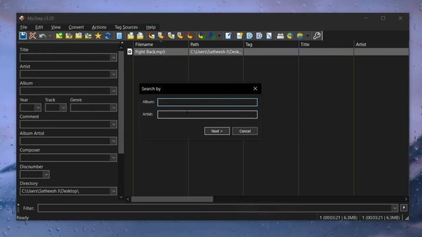Click the white printer-shaped toolbar icon

[280, 36]
